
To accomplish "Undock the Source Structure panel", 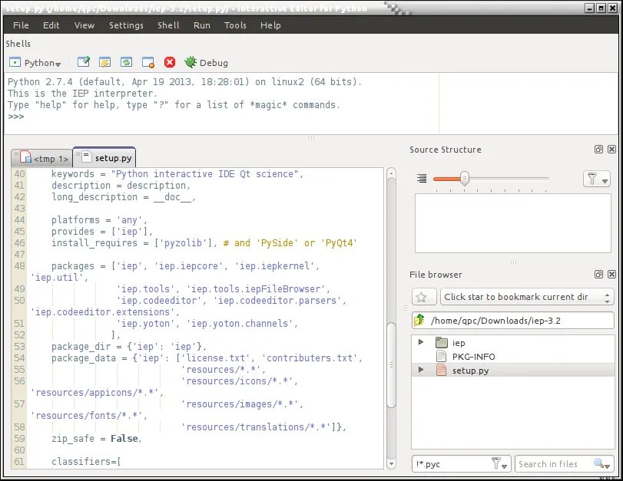I will [x=598, y=150].
